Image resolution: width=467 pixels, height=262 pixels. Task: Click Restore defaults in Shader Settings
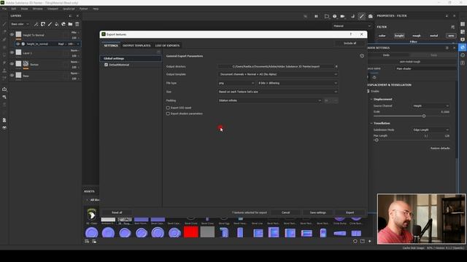point(440,148)
